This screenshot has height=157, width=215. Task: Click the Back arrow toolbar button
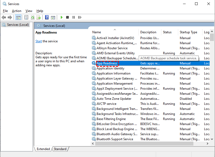(4, 17)
